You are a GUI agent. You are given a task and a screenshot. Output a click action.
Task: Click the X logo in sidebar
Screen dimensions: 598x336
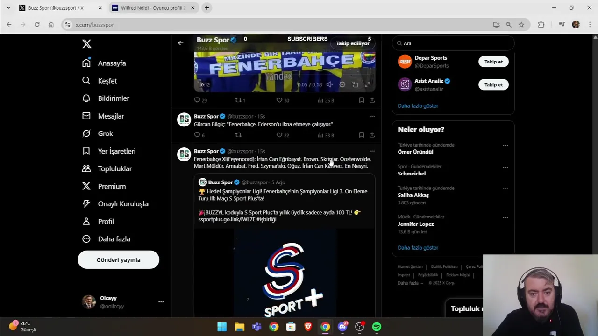(x=86, y=44)
